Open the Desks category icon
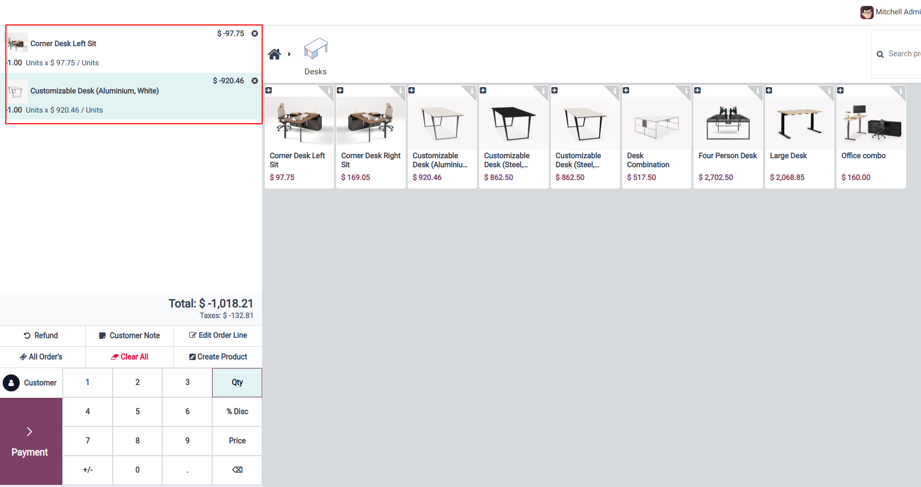This screenshot has width=921, height=487. pos(315,48)
